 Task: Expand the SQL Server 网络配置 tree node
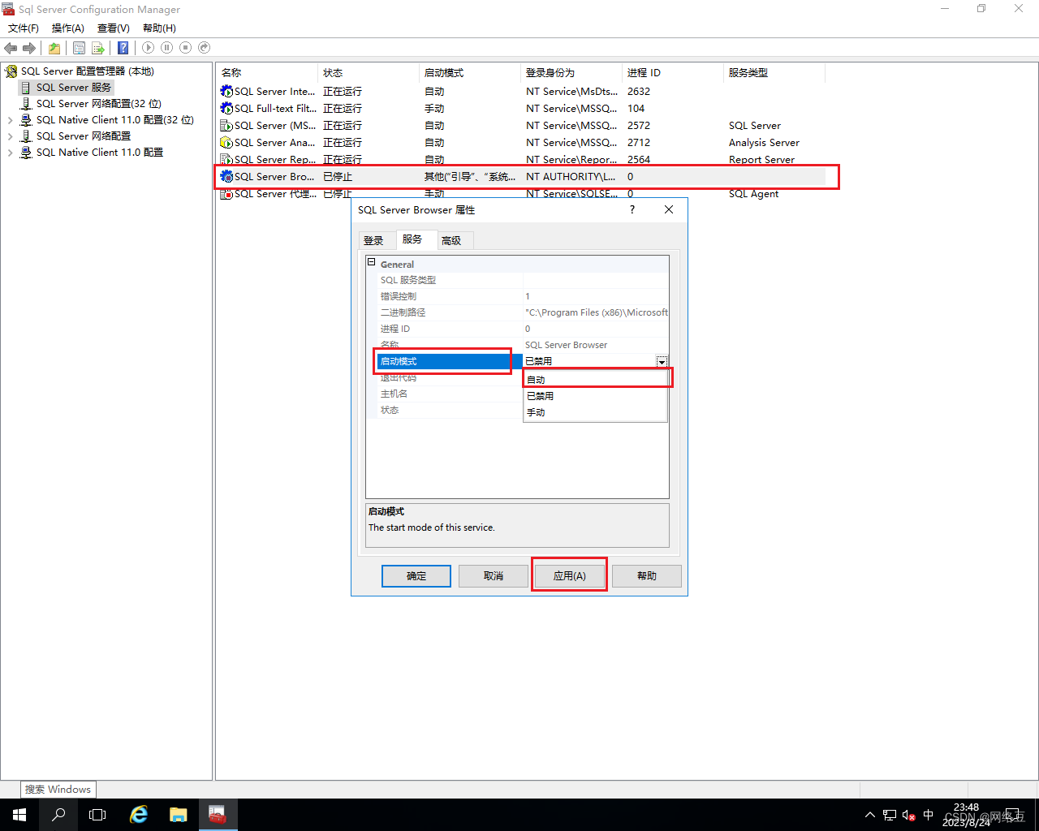(x=11, y=136)
